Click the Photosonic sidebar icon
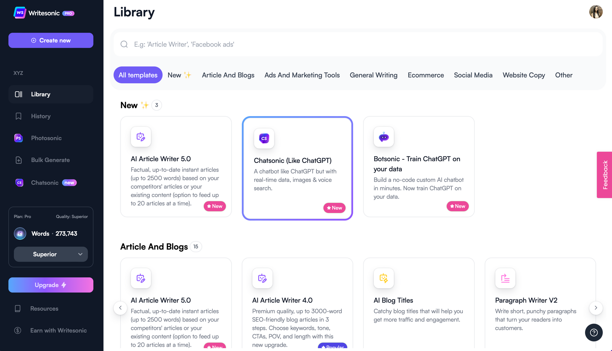 [18, 138]
